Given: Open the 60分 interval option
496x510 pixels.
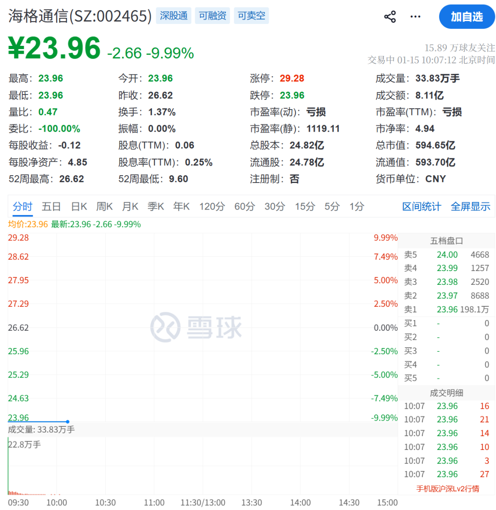Looking at the screenshot, I should (244, 206).
